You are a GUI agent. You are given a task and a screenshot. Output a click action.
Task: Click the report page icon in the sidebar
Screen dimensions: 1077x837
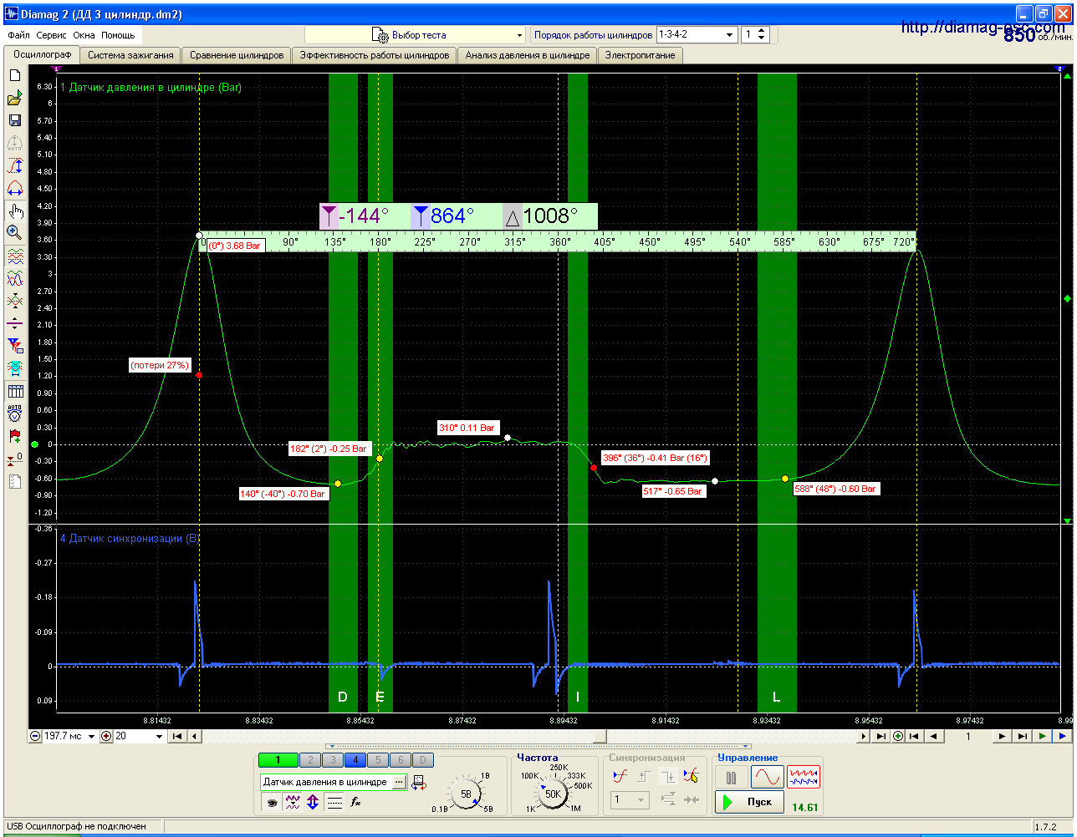[14, 481]
